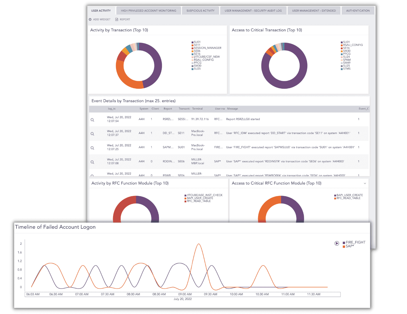Open details magnifier for RSRZLLG0 started row
Image resolution: width=407 pixels, height=314 pixels.
pyautogui.click(x=92, y=120)
